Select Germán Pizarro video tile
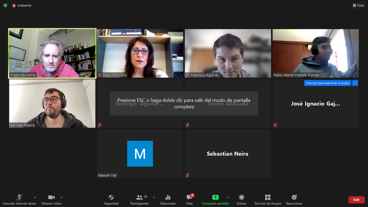The height and width of the screenshot is (207, 368). [x=52, y=103]
